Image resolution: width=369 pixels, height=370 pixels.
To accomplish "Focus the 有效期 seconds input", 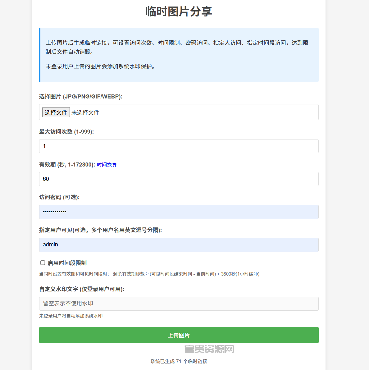I will pos(179,179).
